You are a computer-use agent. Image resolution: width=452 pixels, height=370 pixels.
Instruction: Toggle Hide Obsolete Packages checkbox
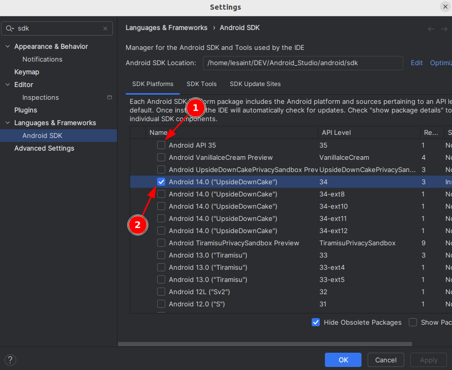(316, 322)
